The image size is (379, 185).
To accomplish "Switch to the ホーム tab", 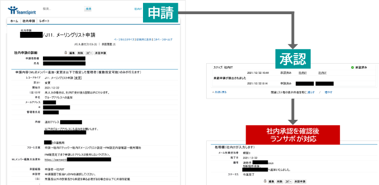I will click(x=14, y=21).
